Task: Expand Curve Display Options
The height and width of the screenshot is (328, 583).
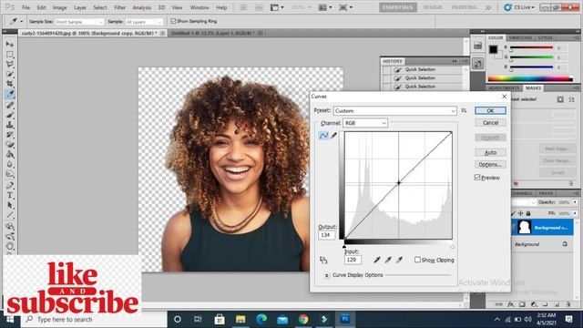Action: (326, 275)
